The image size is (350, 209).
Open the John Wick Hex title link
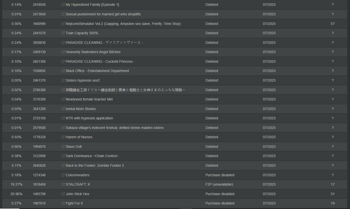click(78, 194)
